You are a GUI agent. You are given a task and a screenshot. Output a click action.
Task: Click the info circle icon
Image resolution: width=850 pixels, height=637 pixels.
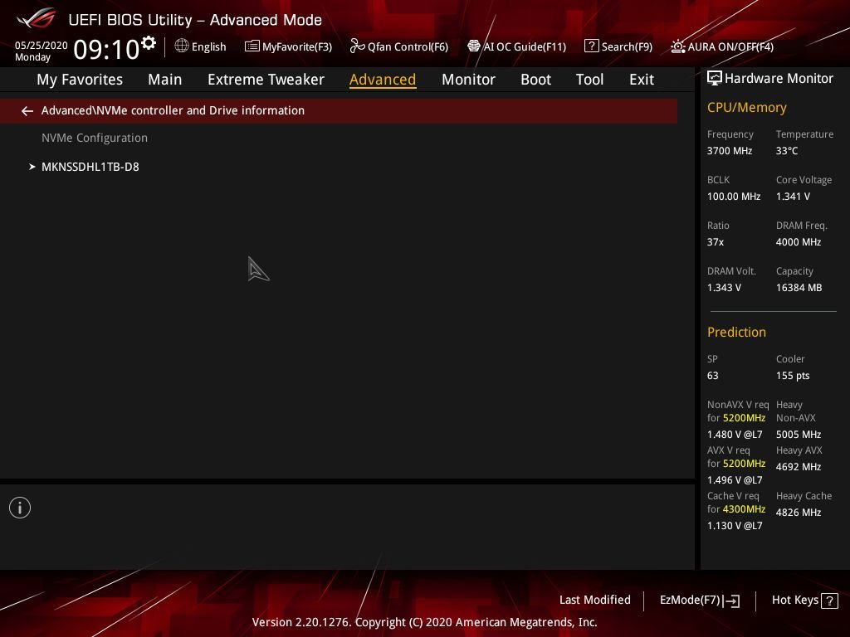20,508
